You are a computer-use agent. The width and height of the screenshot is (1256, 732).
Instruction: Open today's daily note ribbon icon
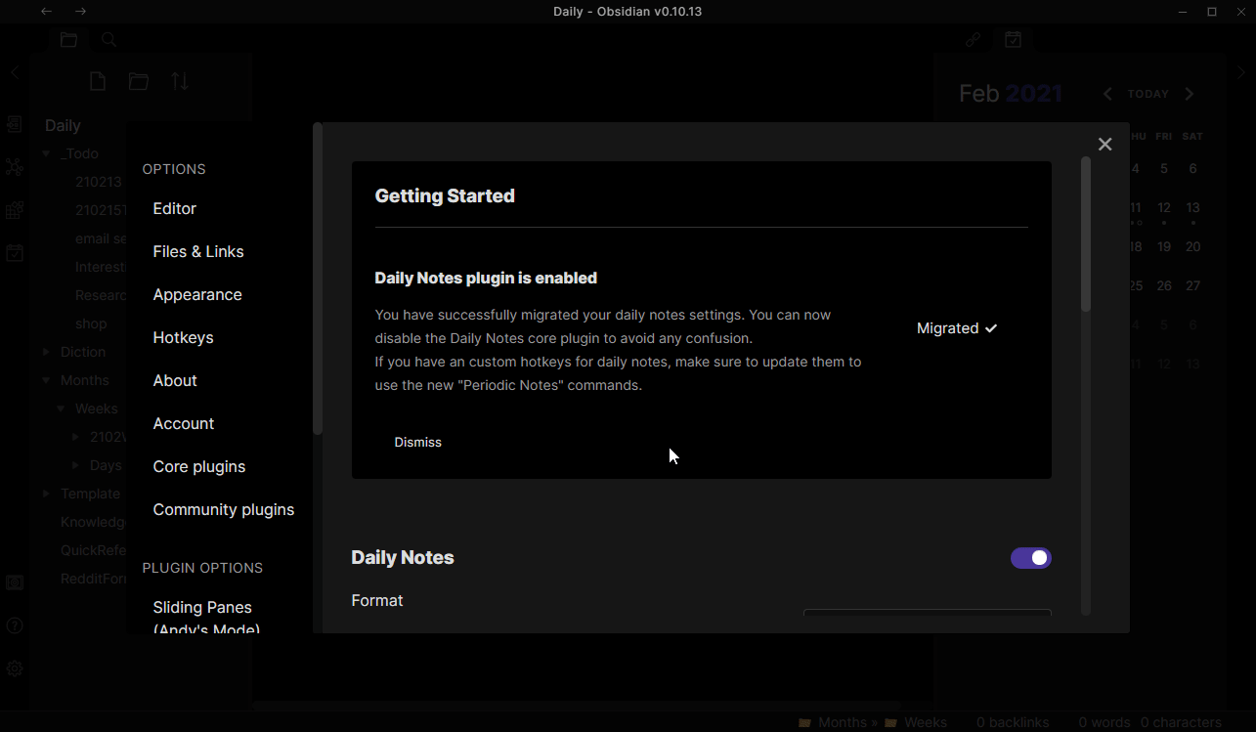pos(15,253)
